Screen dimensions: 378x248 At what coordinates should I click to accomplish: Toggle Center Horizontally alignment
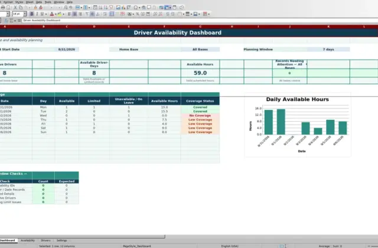click(x=75, y=14)
